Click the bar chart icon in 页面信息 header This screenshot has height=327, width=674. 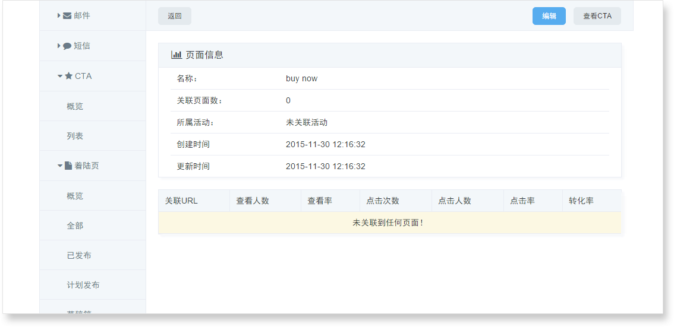(177, 55)
